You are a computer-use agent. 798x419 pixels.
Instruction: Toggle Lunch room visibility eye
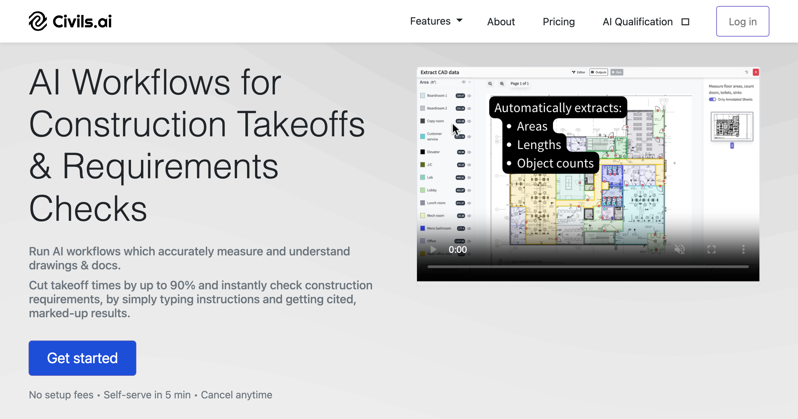pyautogui.click(x=469, y=203)
